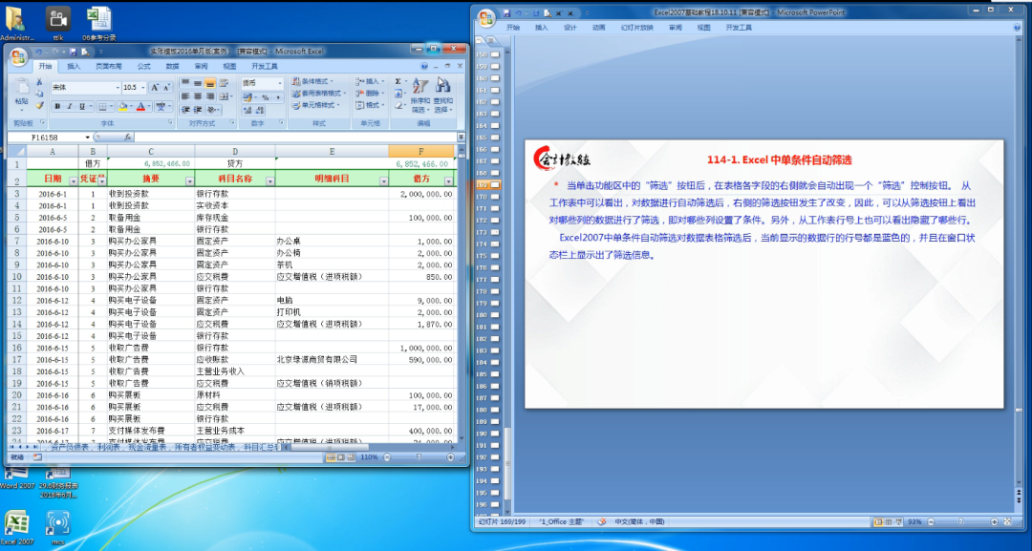Open the 明细科目 column filter dropdown
Image resolution: width=1032 pixels, height=551 pixels.
point(383,180)
